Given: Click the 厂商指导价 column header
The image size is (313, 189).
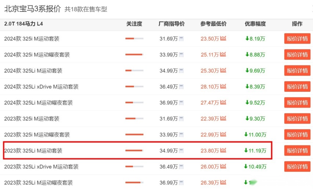Looking at the screenshot, I should [x=172, y=24].
